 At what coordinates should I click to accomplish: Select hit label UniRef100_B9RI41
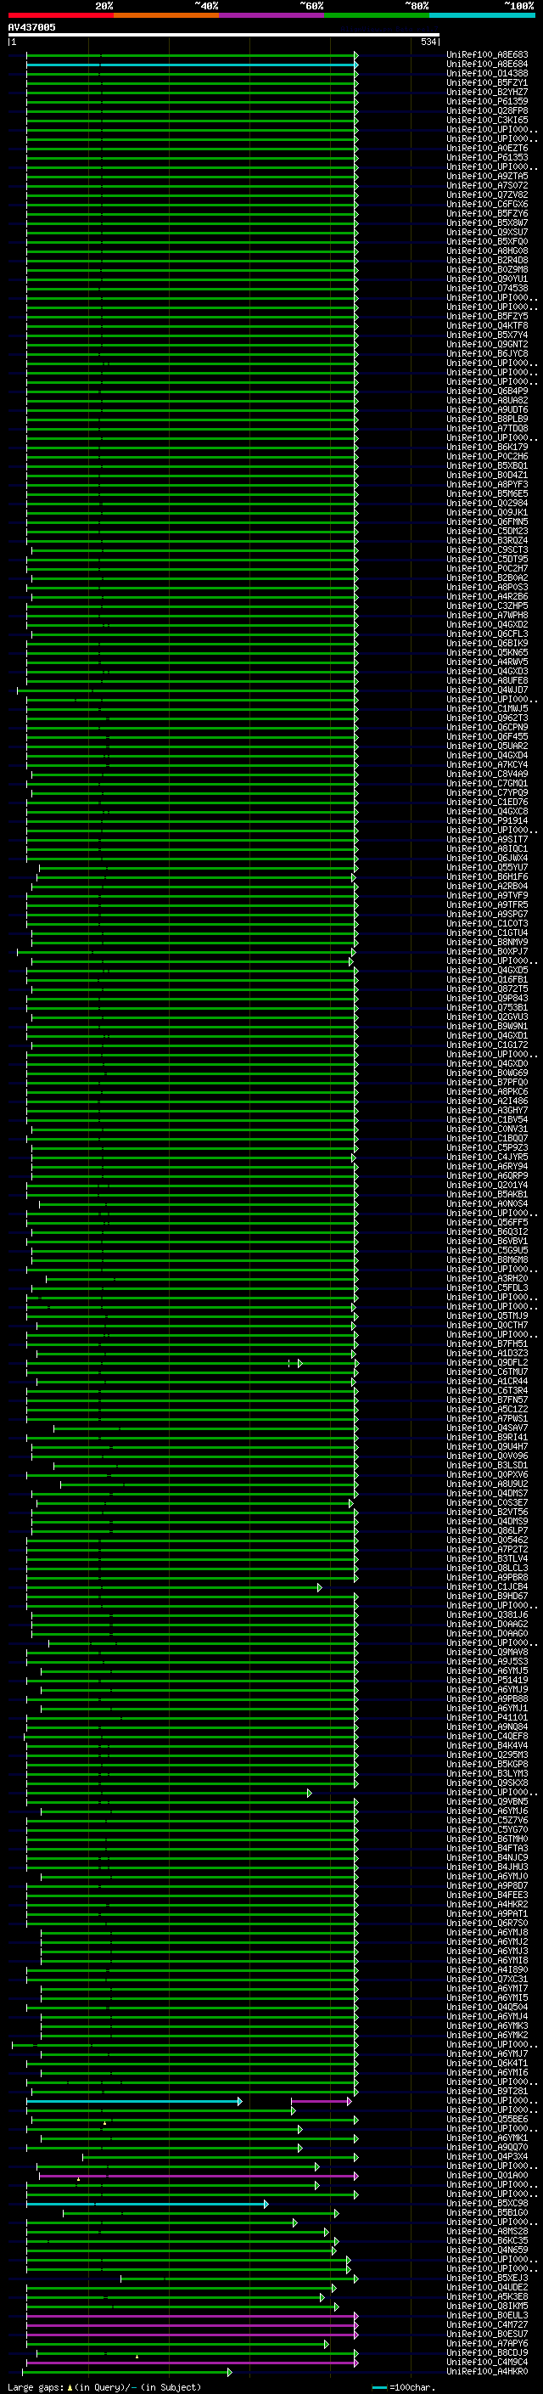pos(487,1438)
